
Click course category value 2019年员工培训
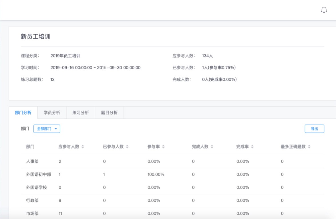coord(65,56)
